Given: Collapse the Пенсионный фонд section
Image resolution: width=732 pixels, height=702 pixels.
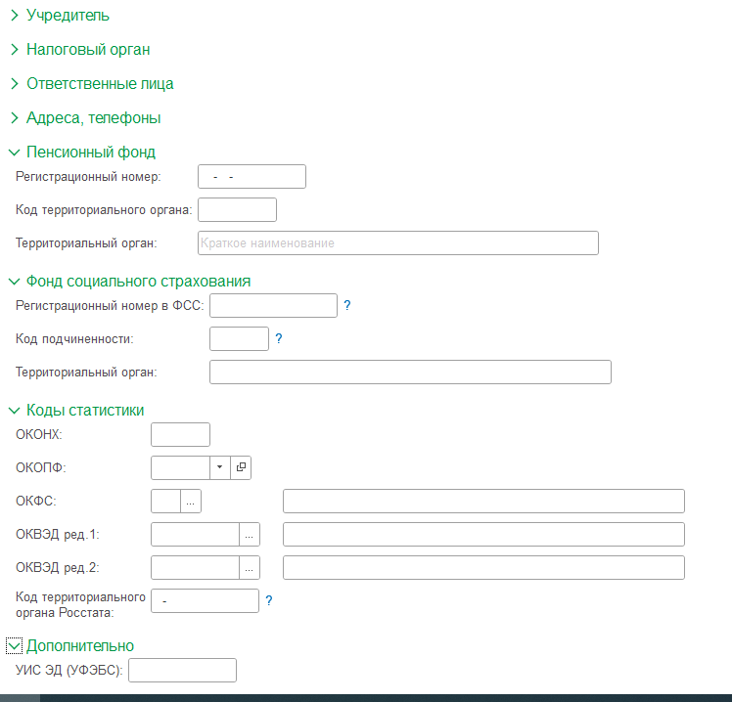Looking at the screenshot, I should pos(15,153).
